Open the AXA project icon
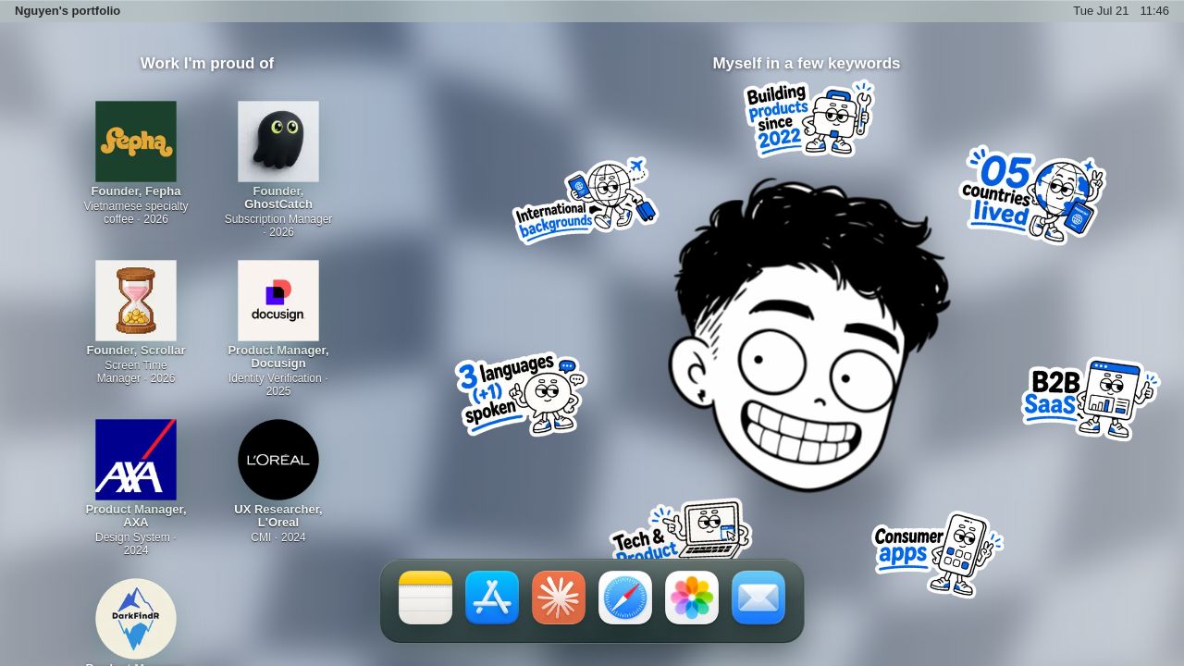 click(136, 460)
